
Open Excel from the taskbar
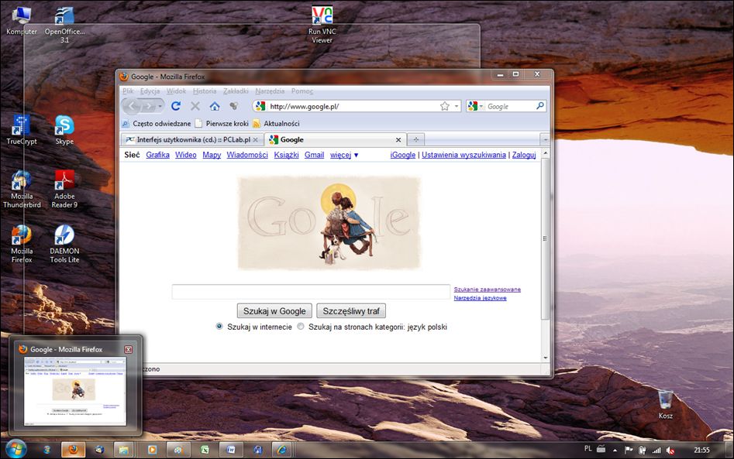(205, 450)
